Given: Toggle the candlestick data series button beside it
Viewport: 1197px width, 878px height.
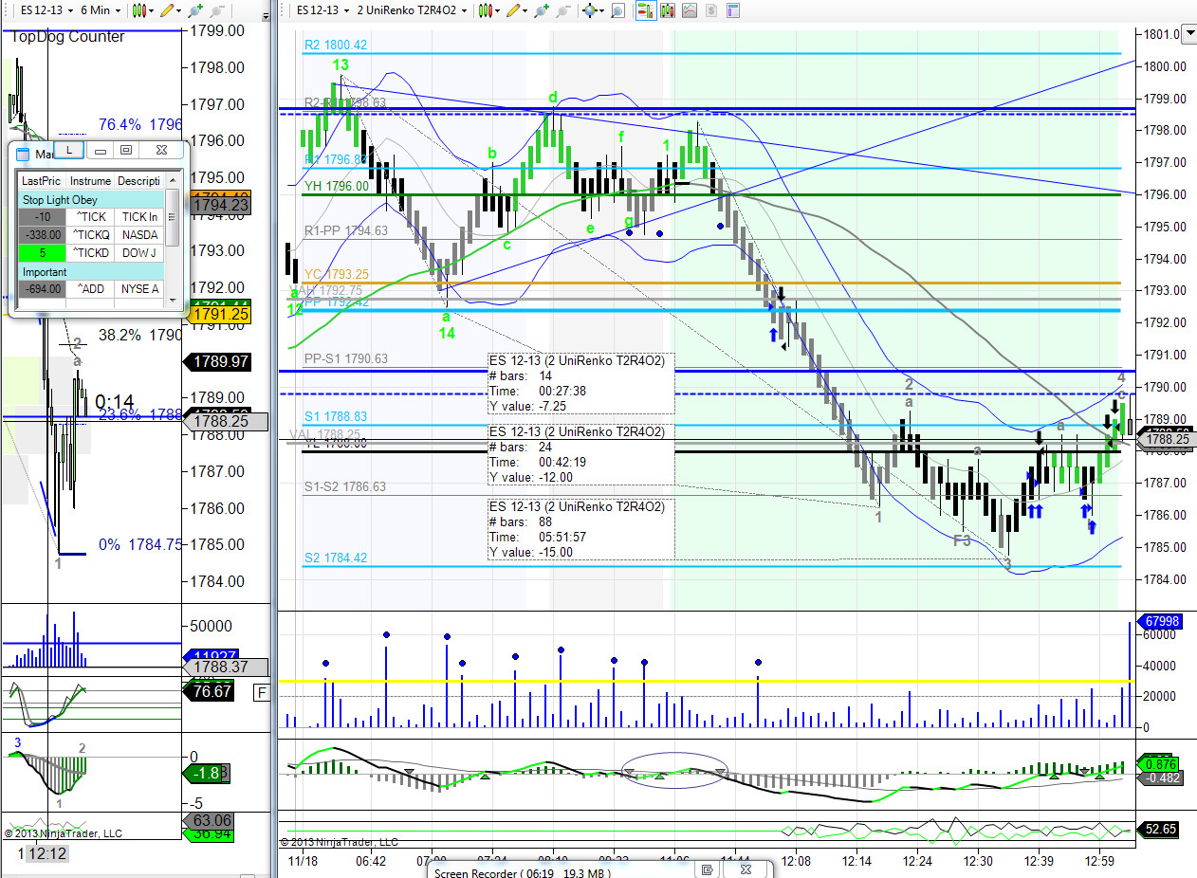Looking at the screenshot, I should (x=668, y=10).
